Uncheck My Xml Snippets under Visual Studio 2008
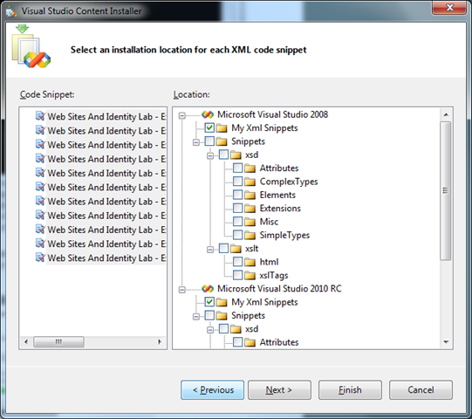This screenshot has width=472, height=419. tap(209, 127)
